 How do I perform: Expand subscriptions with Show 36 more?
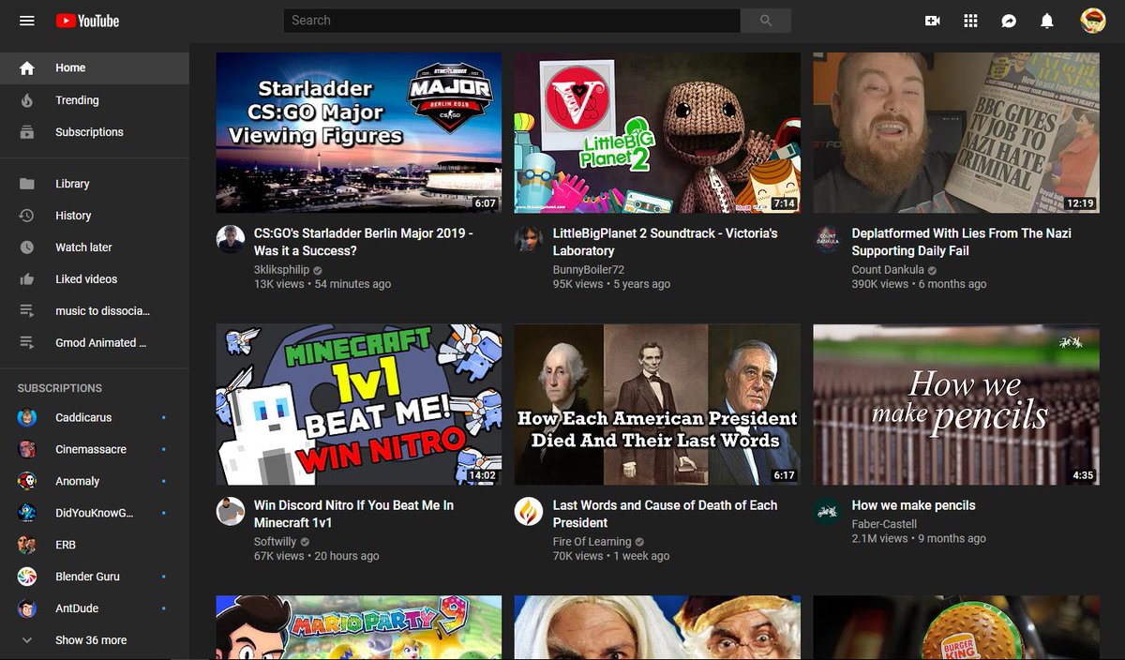point(95,640)
